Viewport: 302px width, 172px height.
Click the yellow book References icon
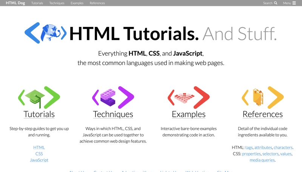[263, 98]
